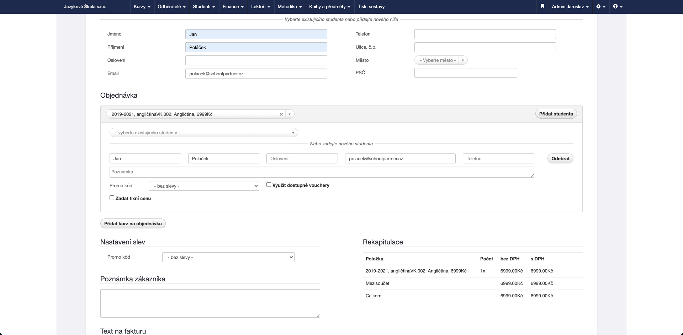Focus the Příjmení field containing Poláček
Screen dimensions: 683x335
pos(256,47)
